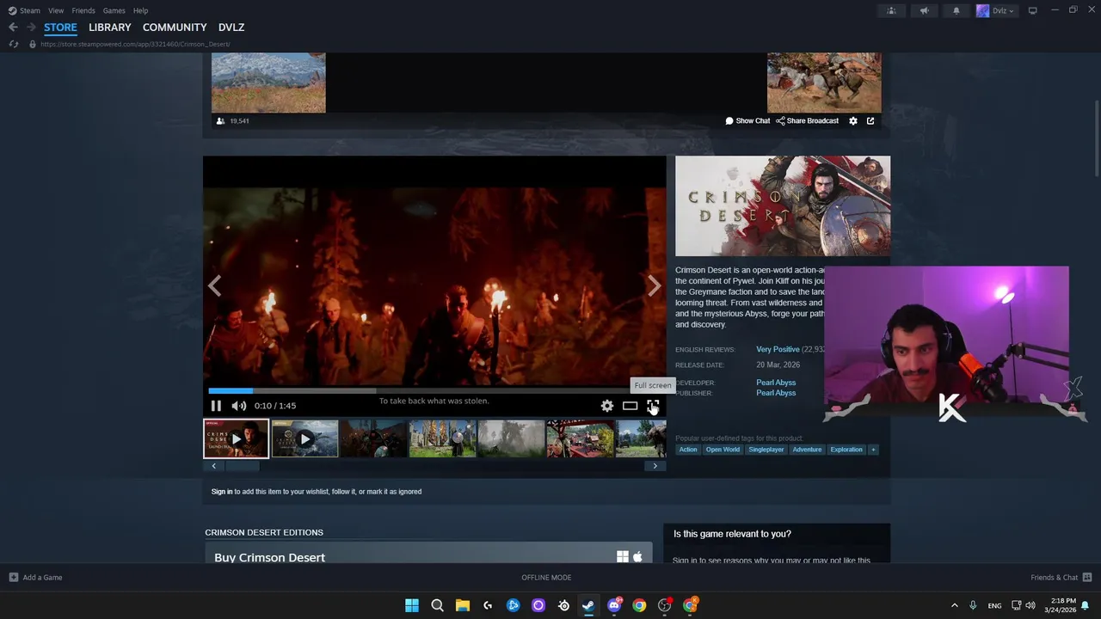Select the Adventure tag

pyautogui.click(x=807, y=450)
